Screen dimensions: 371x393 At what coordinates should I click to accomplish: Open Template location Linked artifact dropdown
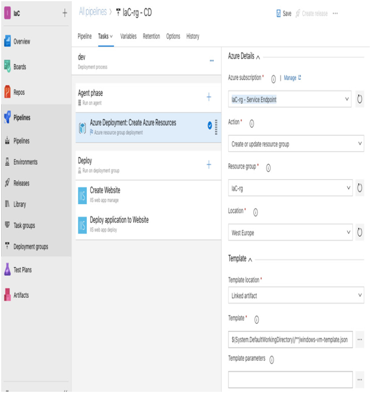click(296, 295)
